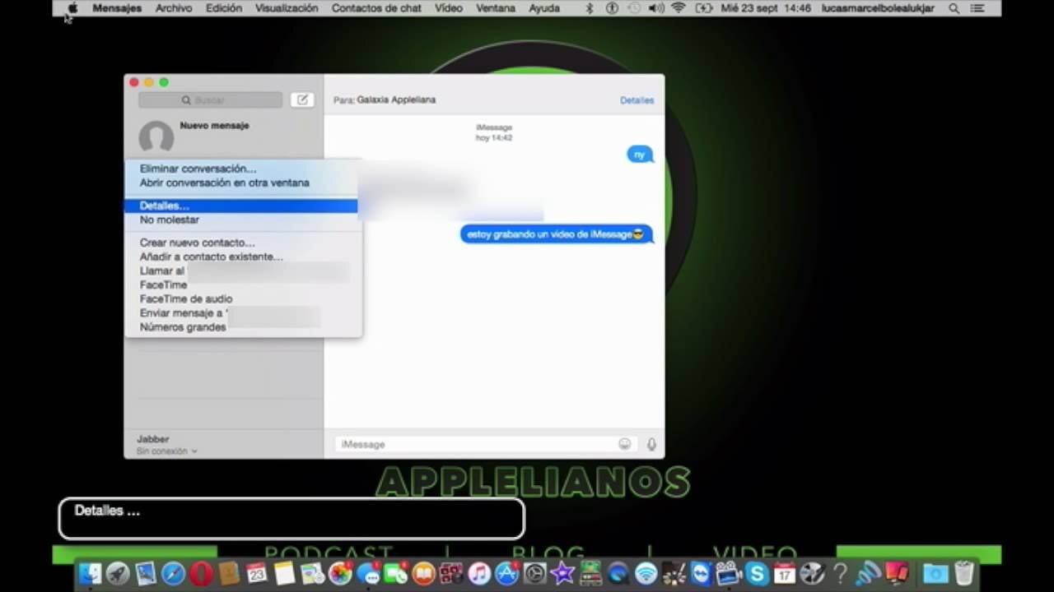Open blue Downloads folder in Dock
This screenshot has width=1054, height=592.
(x=935, y=574)
